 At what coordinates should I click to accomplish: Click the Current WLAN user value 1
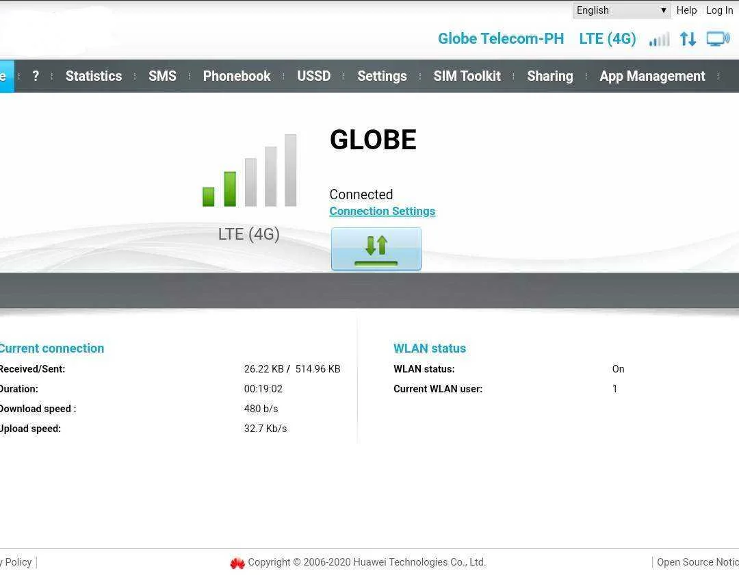tap(614, 389)
